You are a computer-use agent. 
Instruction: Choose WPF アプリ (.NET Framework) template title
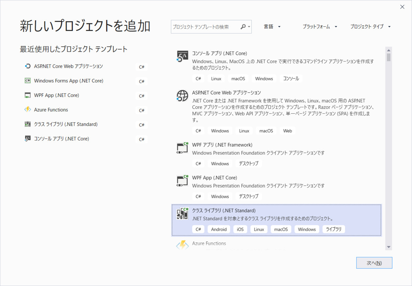point(222,145)
